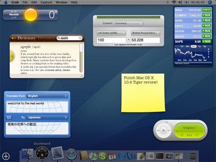216x162 pixels.
Task: Click the battery status icon
Action: [187, 2]
